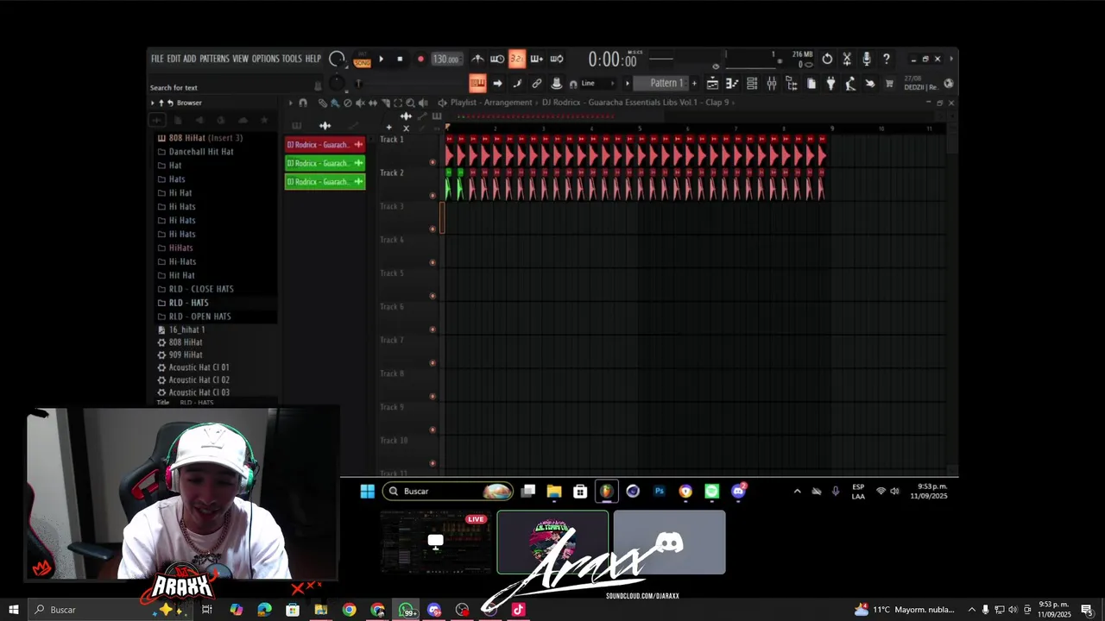Select the playlist delete tool
The height and width of the screenshot is (621, 1105).
pos(348,103)
